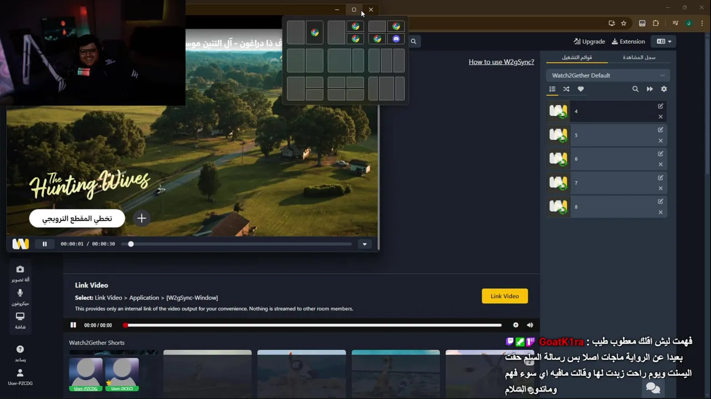Edit playlist item 4
Viewport: 711px width, 399px height.
tap(660, 106)
